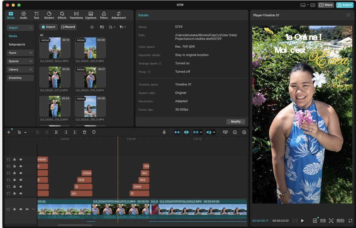Select the DJI_20260...376_D.MP4 media thumbnail
Viewport: 356px width, 228px height.
tap(55, 106)
